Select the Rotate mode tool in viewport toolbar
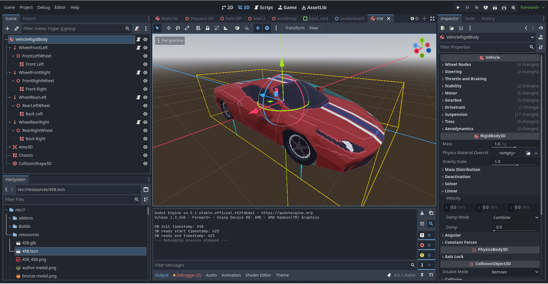This screenshot has width=548, height=284. 178,28
